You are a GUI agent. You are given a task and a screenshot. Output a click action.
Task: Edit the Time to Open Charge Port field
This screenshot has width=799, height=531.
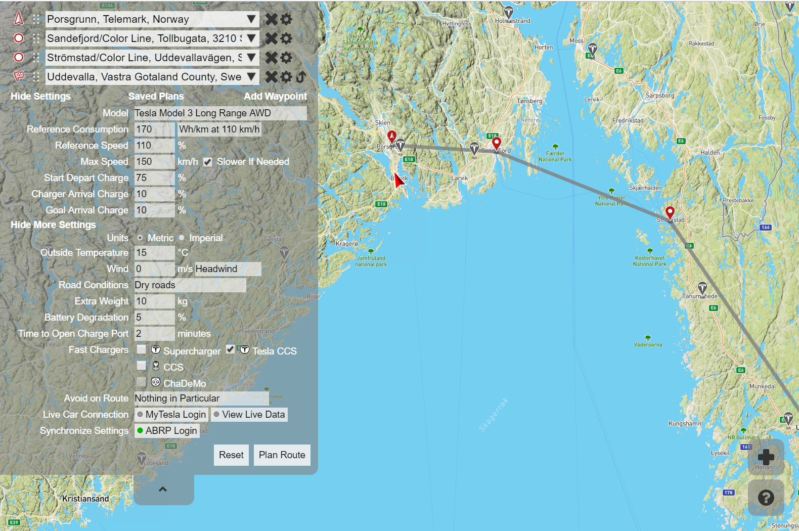[x=154, y=334]
